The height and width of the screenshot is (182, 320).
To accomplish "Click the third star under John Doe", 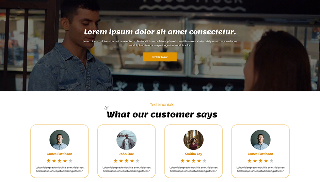I will click(127, 161).
